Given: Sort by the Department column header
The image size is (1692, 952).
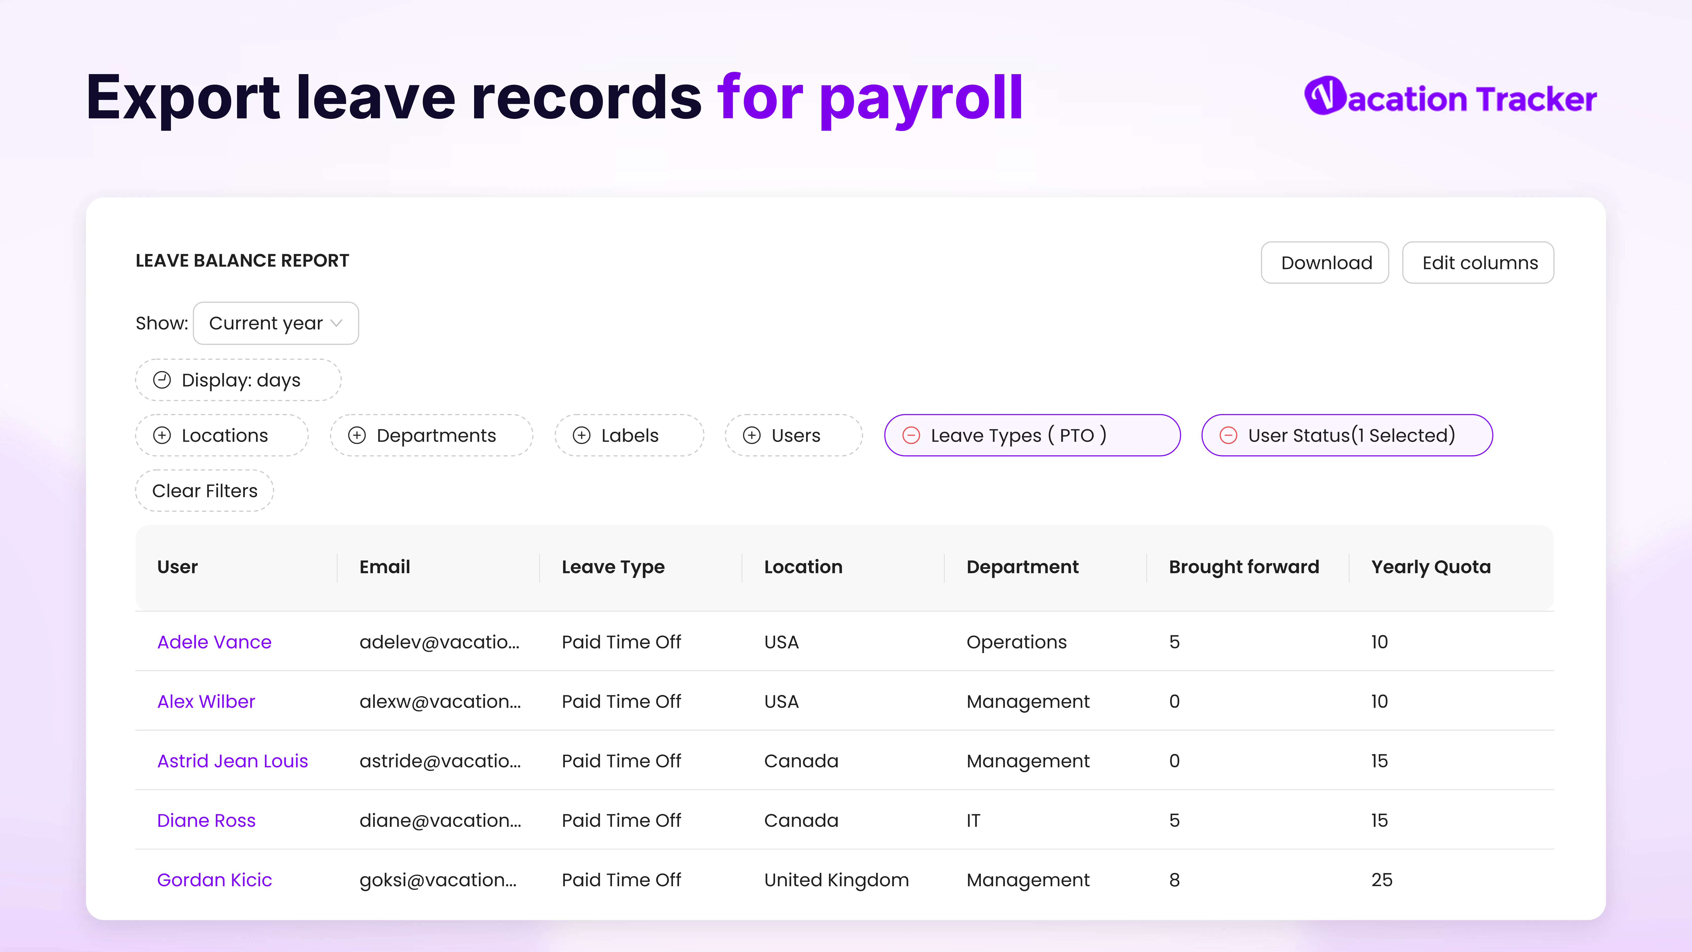Looking at the screenshot, I should point(1022,567).
